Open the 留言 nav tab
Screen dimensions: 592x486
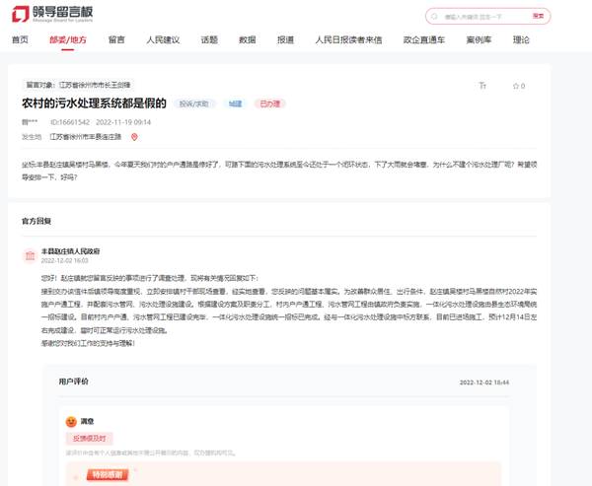[116, 39]
